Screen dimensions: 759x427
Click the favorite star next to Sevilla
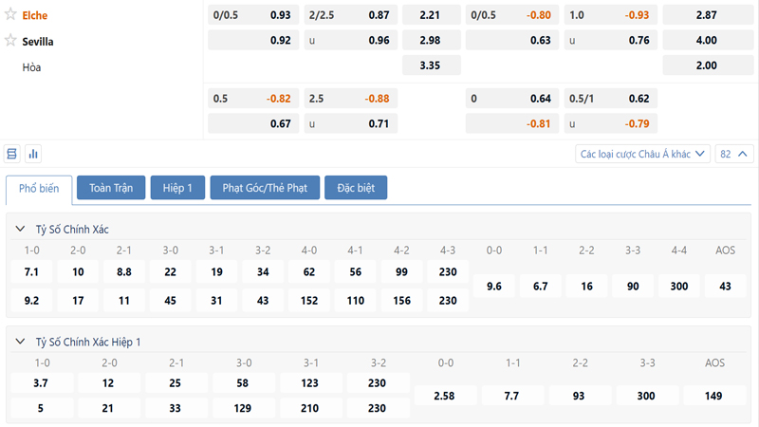click(x=11, y=41)
